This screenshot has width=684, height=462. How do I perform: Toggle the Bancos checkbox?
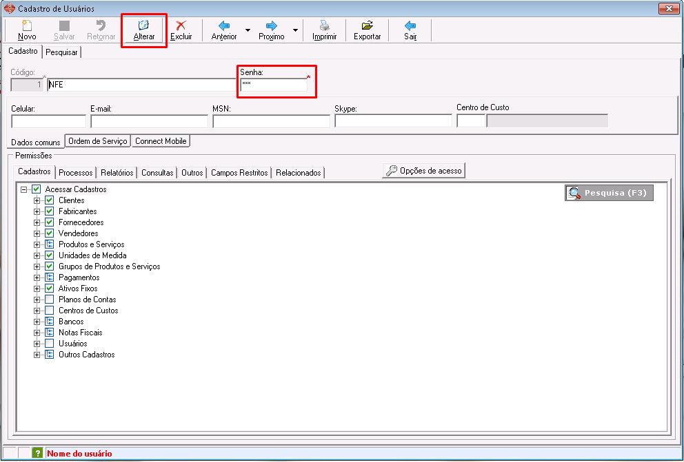point(49,322)
